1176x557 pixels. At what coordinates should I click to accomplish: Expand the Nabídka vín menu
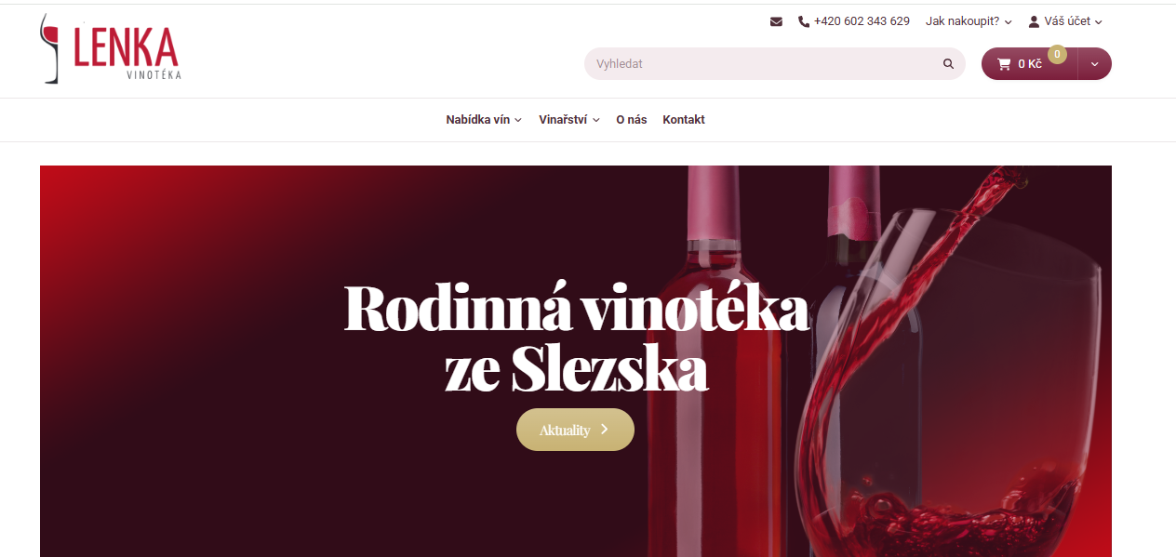tap(484, 120)
